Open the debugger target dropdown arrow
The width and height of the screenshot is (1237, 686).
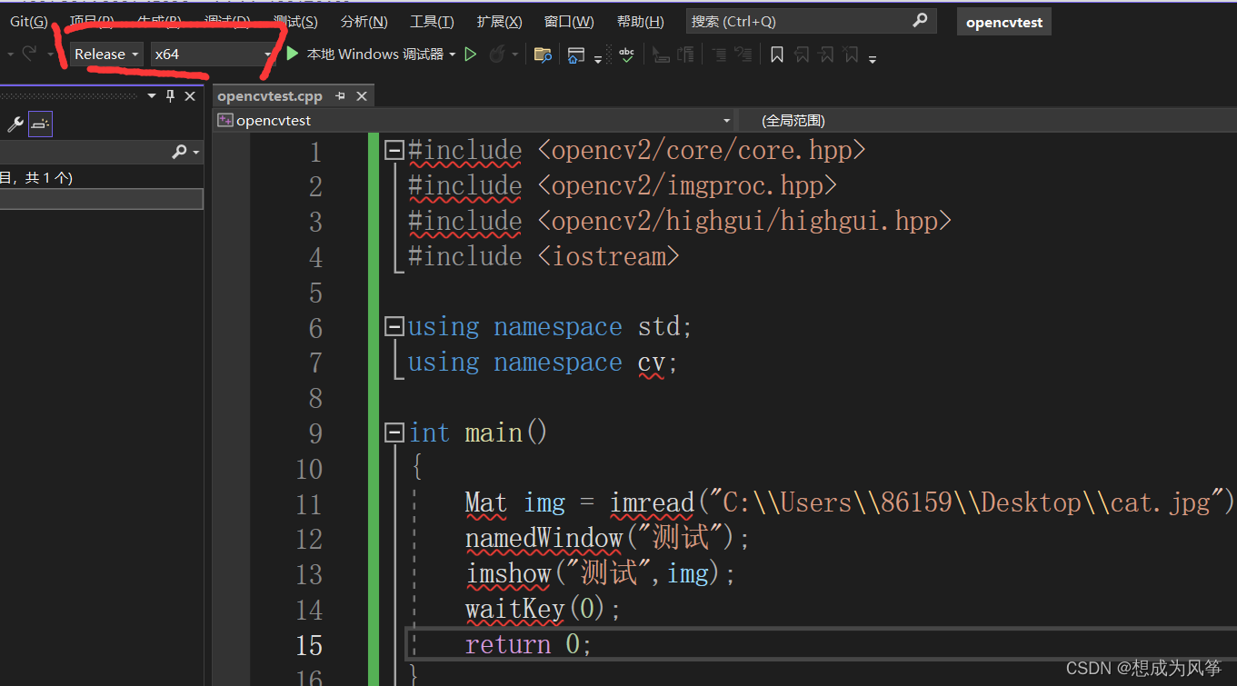(x=452, y=55)
